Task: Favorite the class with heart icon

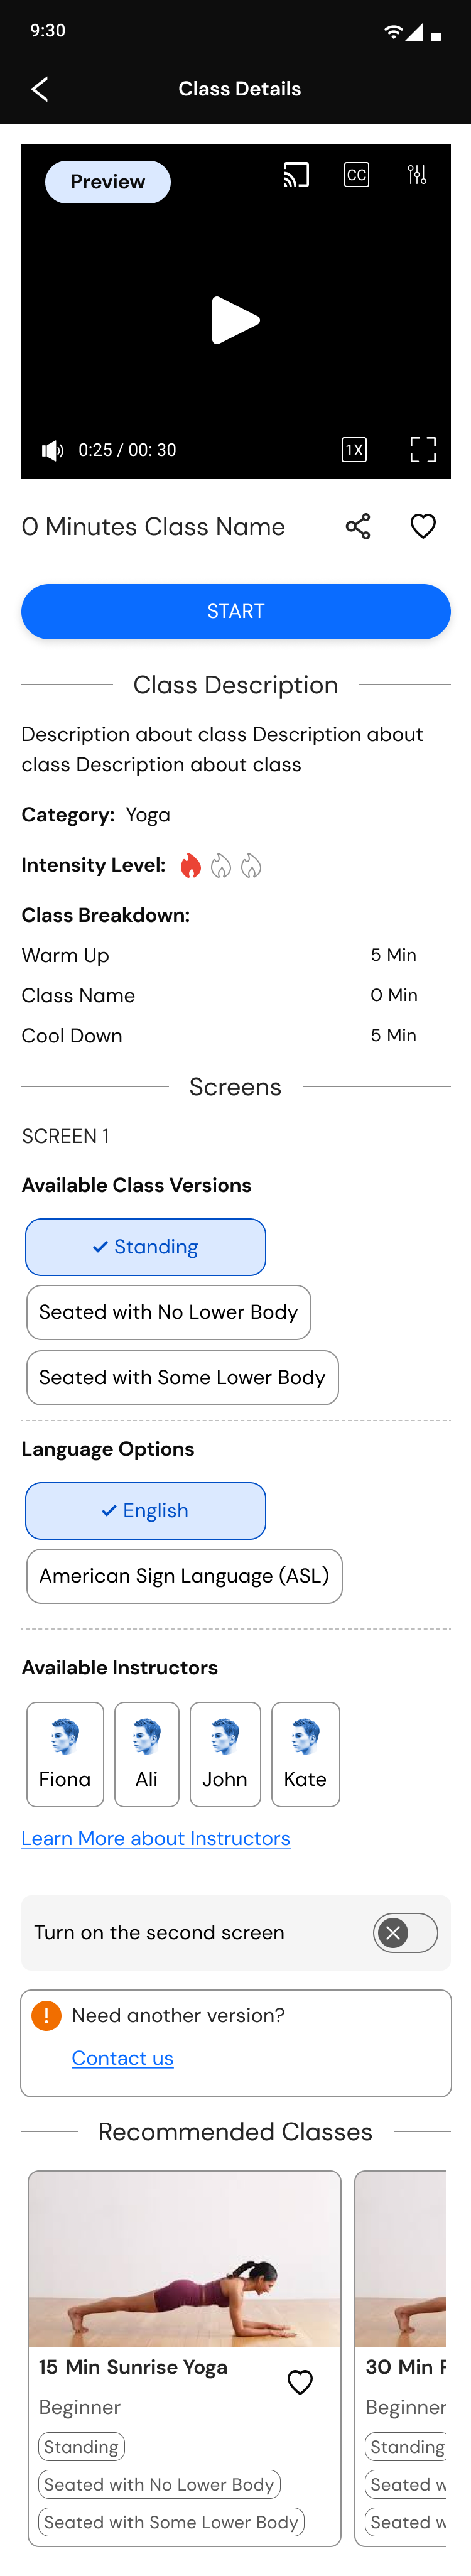Action: pyautogui.click(x=423, y=527)
